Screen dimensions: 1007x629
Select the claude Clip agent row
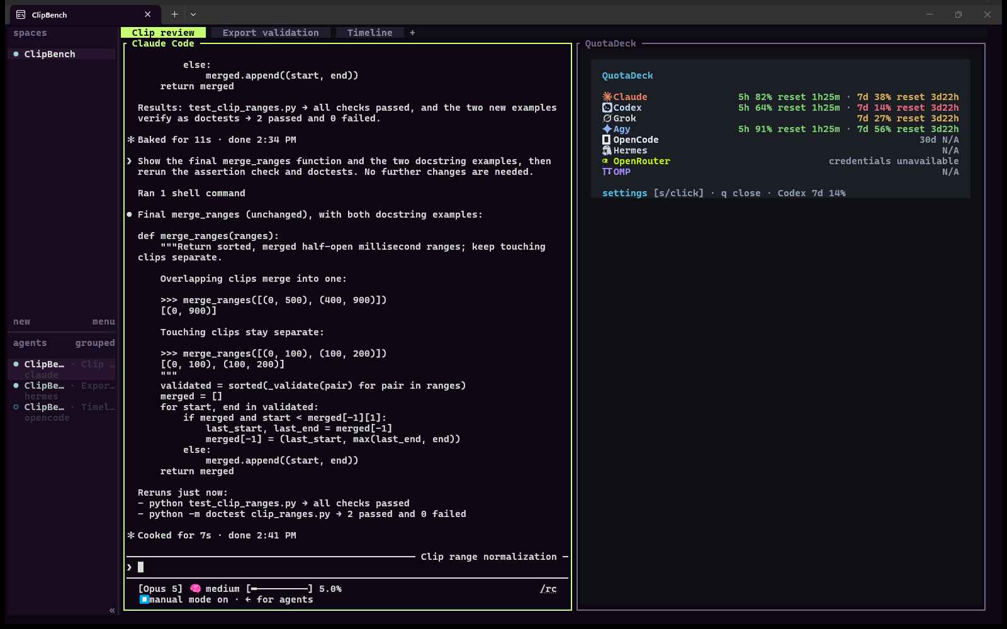click(x=62, y=369)
